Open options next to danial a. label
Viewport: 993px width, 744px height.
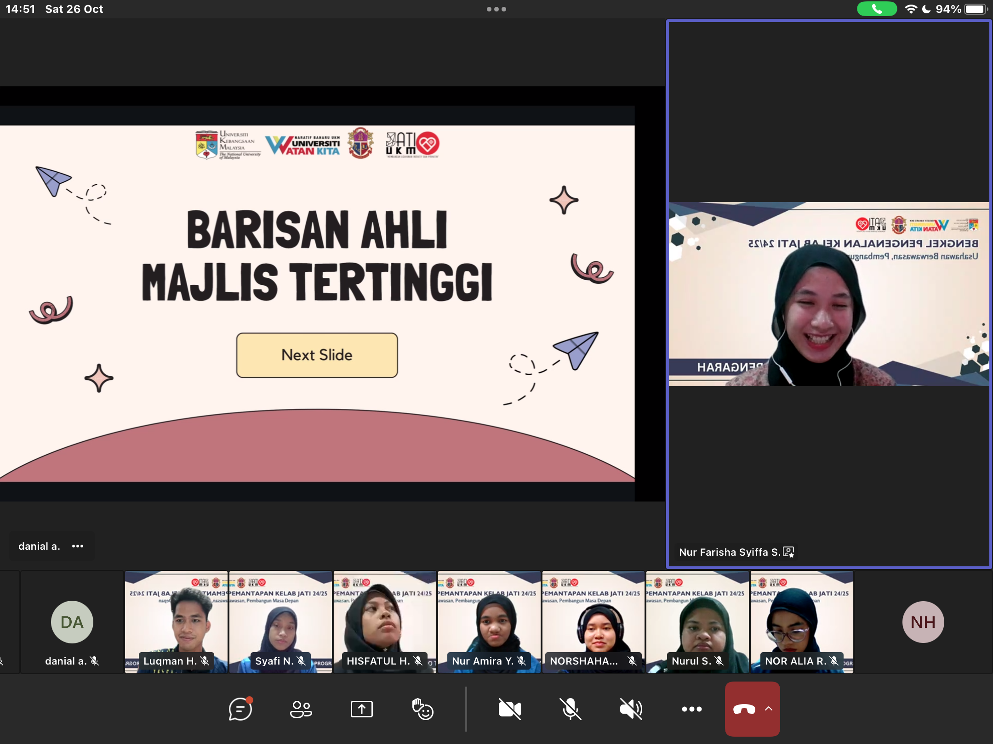pyautogui.click(x=78, y=546)
